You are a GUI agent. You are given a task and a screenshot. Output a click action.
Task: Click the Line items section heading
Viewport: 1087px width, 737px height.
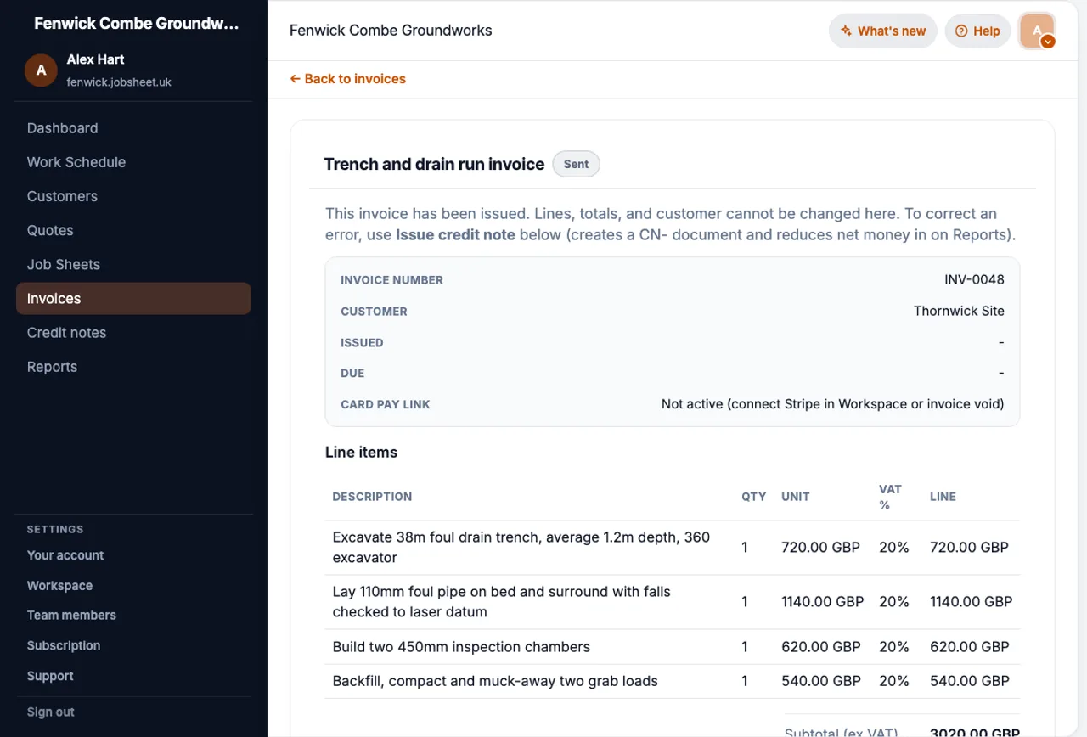(x=361, y=453)
